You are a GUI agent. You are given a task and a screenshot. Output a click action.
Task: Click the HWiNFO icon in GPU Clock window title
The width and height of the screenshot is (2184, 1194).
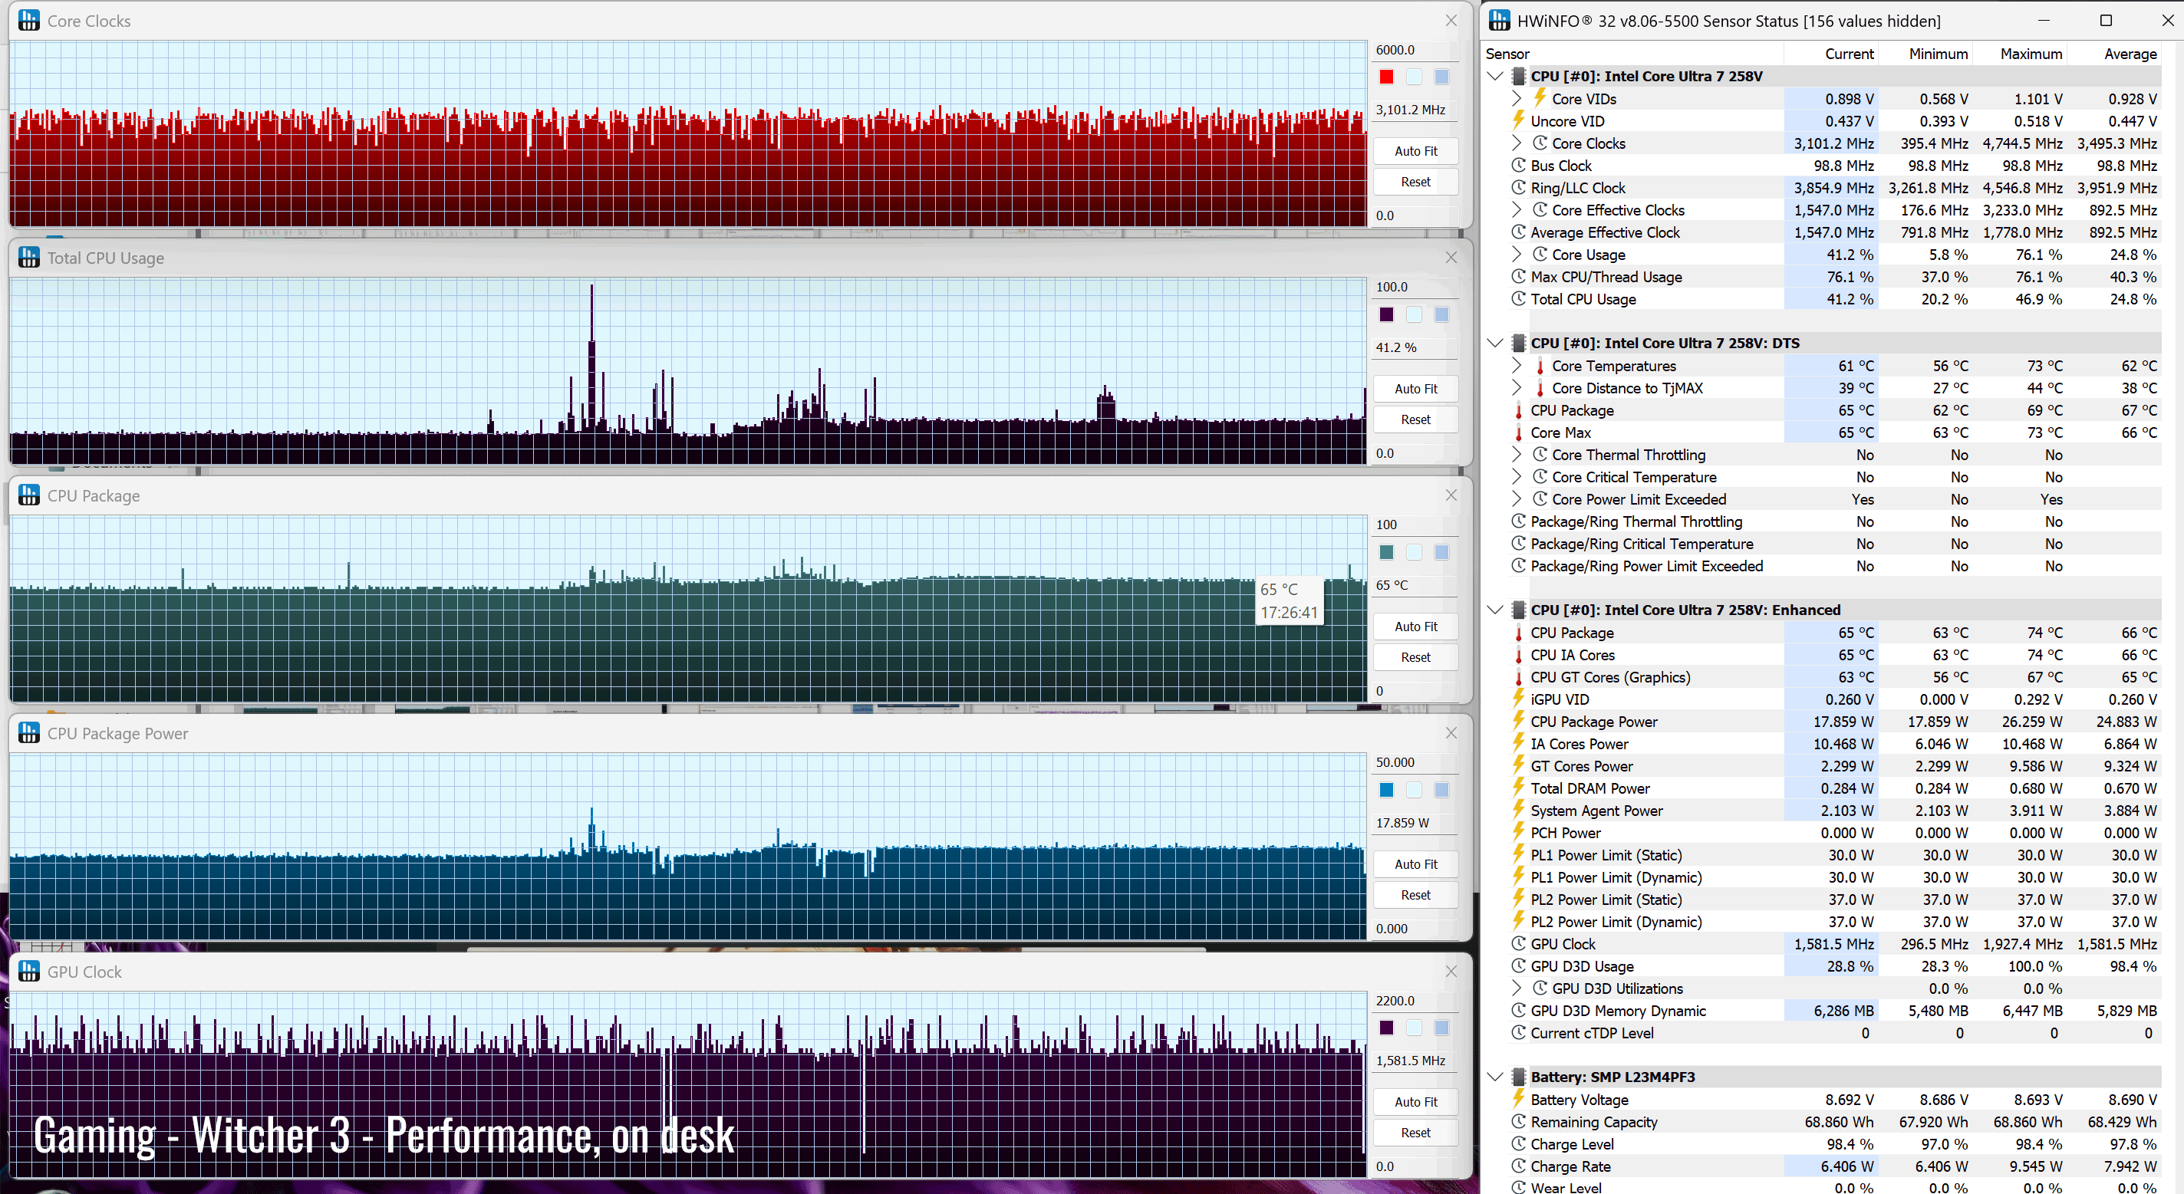click(29, 971)
